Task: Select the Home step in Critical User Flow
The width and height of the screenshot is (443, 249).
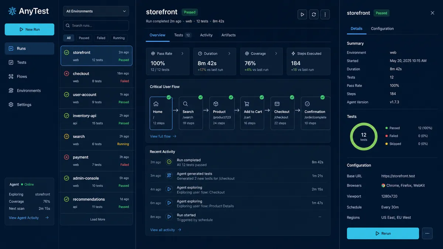Action: (x=161, y=113)
